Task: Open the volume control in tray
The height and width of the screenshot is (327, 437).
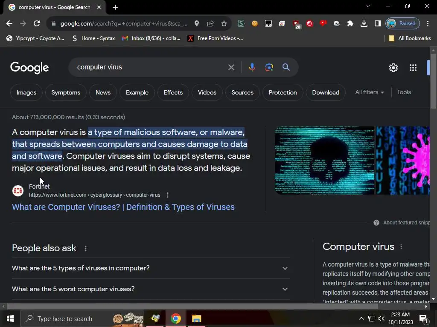Action: [381, 318]
